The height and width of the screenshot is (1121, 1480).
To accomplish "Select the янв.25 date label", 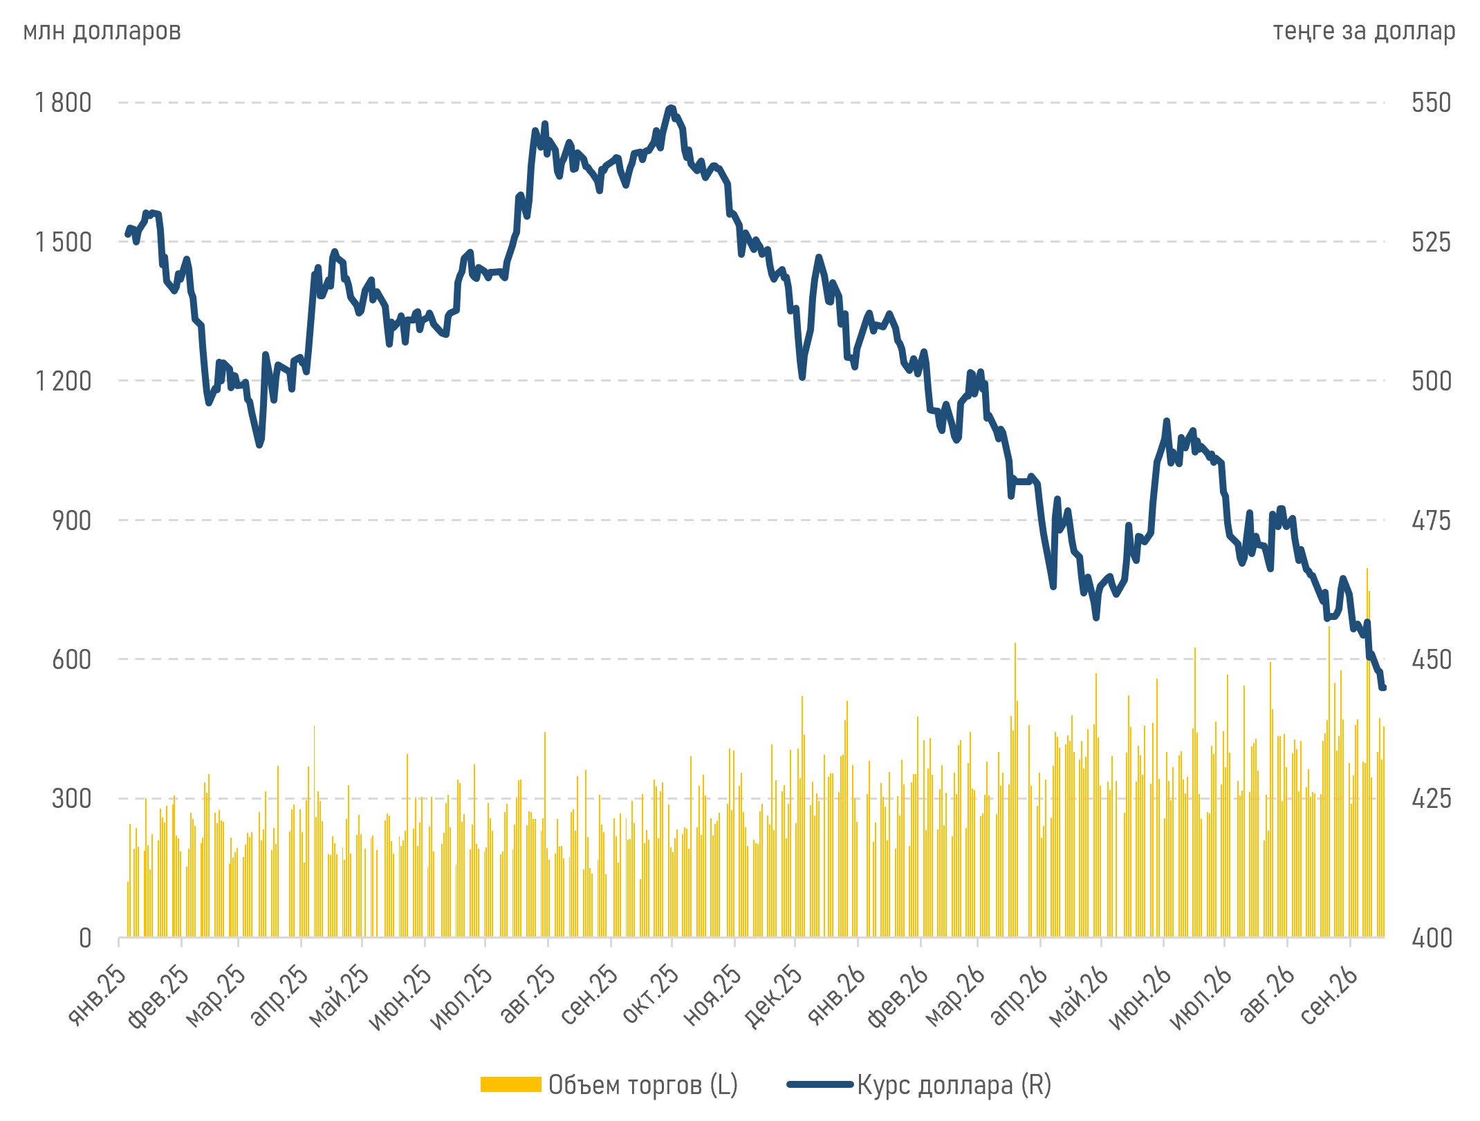I will coord(98,994).
